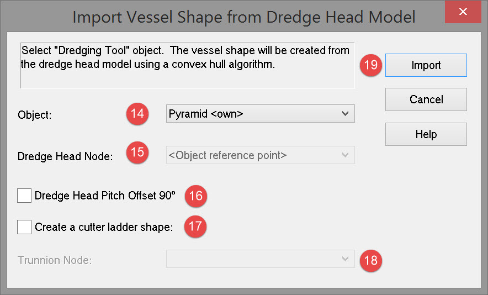Click the "Dredge Head Node:" label
488x295 pixels.
(x=65, y=156)
